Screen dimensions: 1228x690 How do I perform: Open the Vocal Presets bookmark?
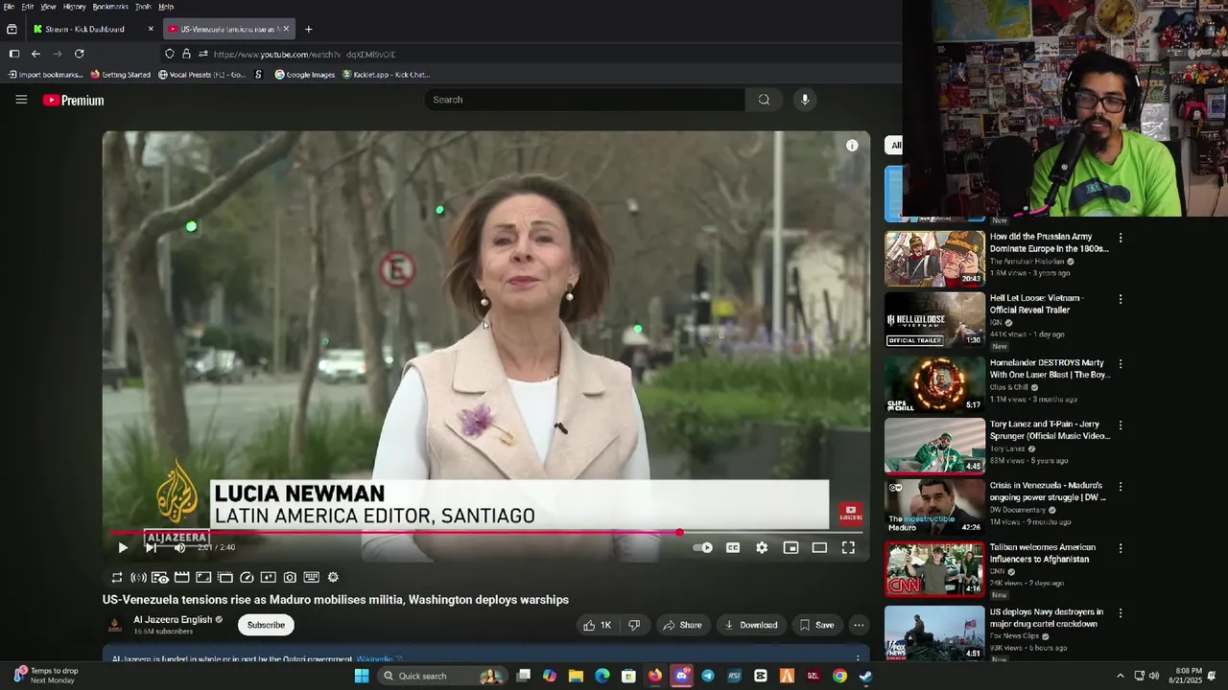coord(201,75)
